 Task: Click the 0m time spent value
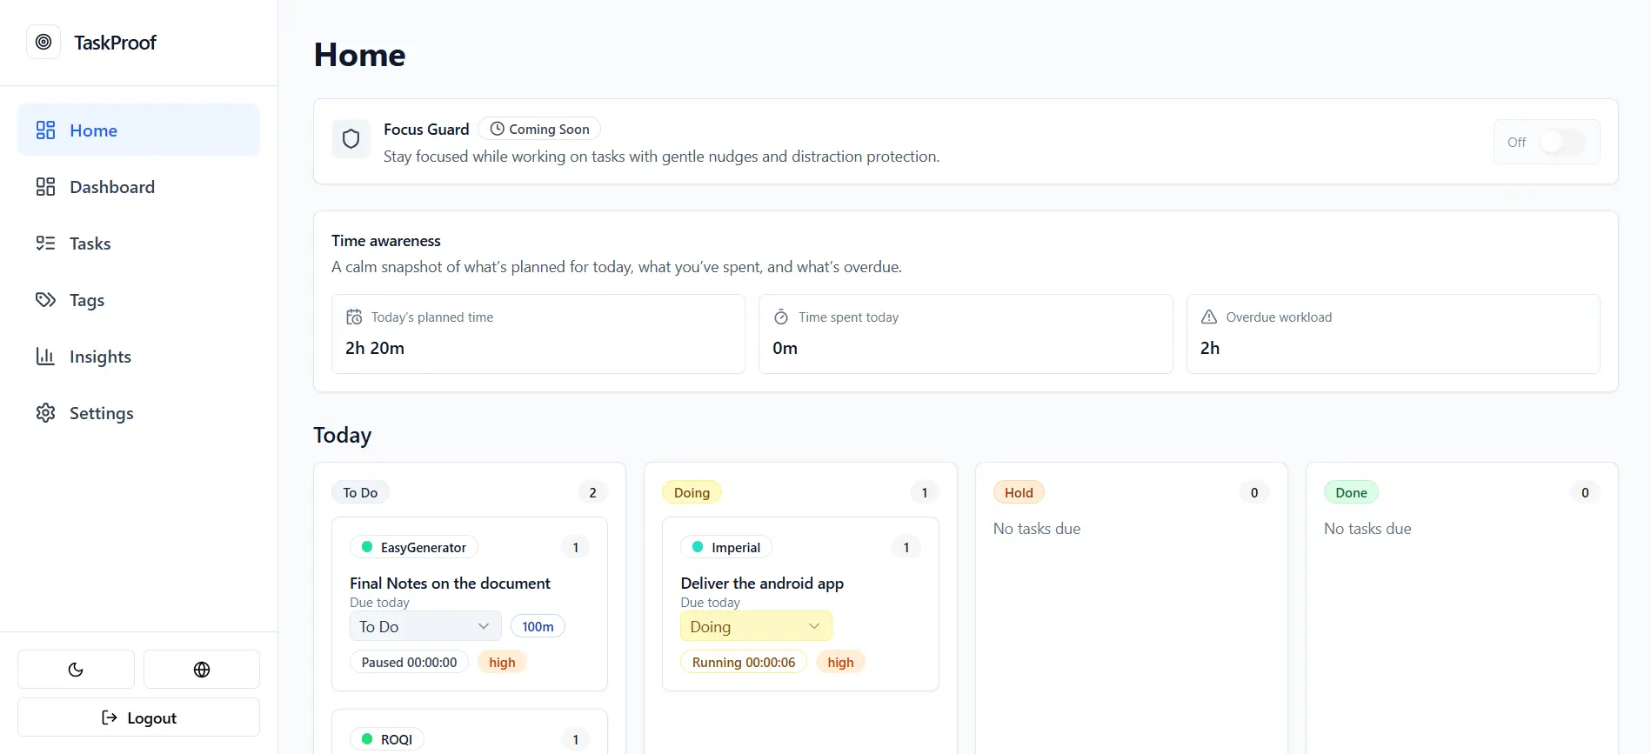point(785,348)
